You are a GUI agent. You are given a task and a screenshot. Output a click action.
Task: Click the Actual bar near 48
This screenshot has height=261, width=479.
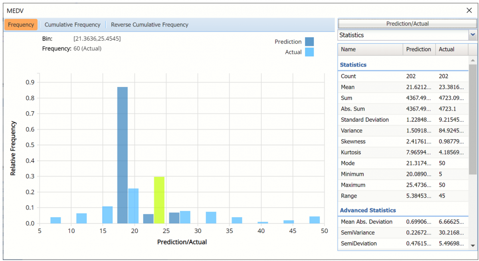pyautogui.click(x=315, y=220)
